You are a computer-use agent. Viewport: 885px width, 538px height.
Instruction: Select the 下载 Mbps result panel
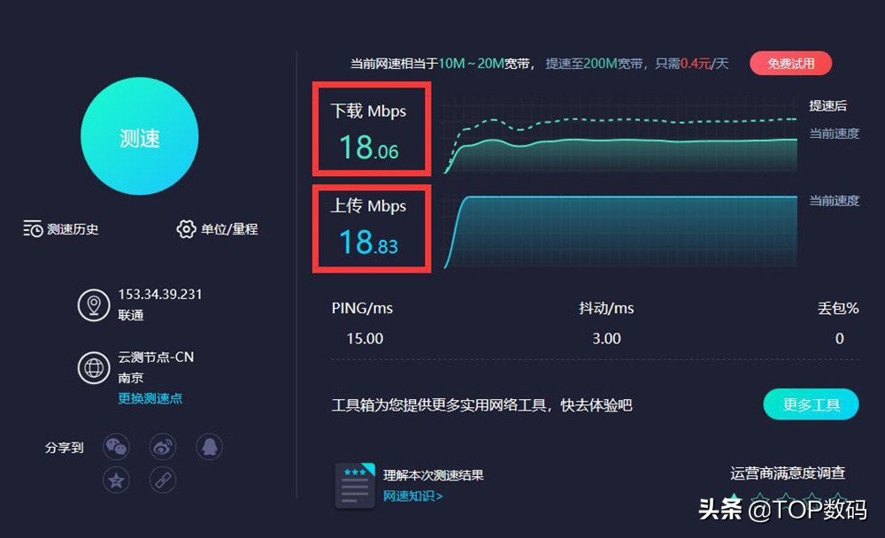click(x=371, y=128)
